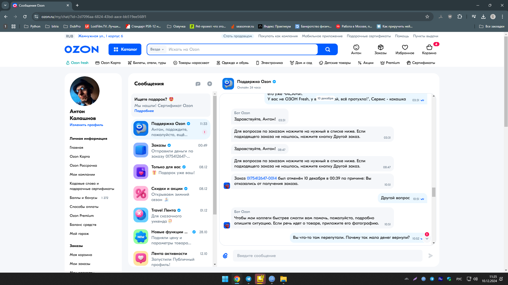Viewport: 508px width, 285px height.
Task: Open the Заказы chat in list
Action: 171,150
